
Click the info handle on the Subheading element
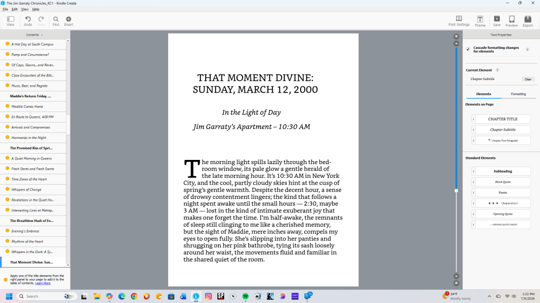pyautogui.click(x=474, y=171)
